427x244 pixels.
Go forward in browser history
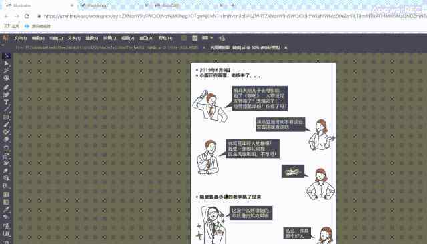click(17, 16)
